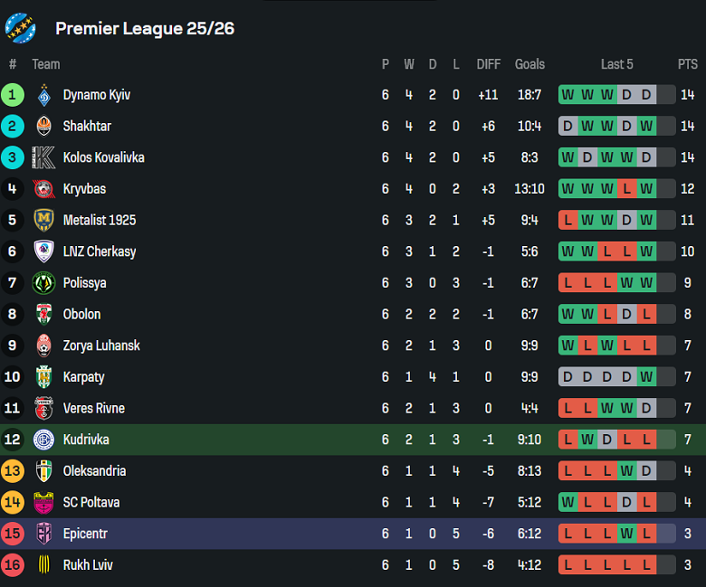Click the Kryvbas club crest
Image resolution: width=706 pixels, height=587 pixels.
43,189
